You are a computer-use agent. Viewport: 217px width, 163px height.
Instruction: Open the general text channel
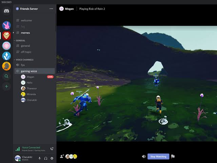click(x=35, y=46)
